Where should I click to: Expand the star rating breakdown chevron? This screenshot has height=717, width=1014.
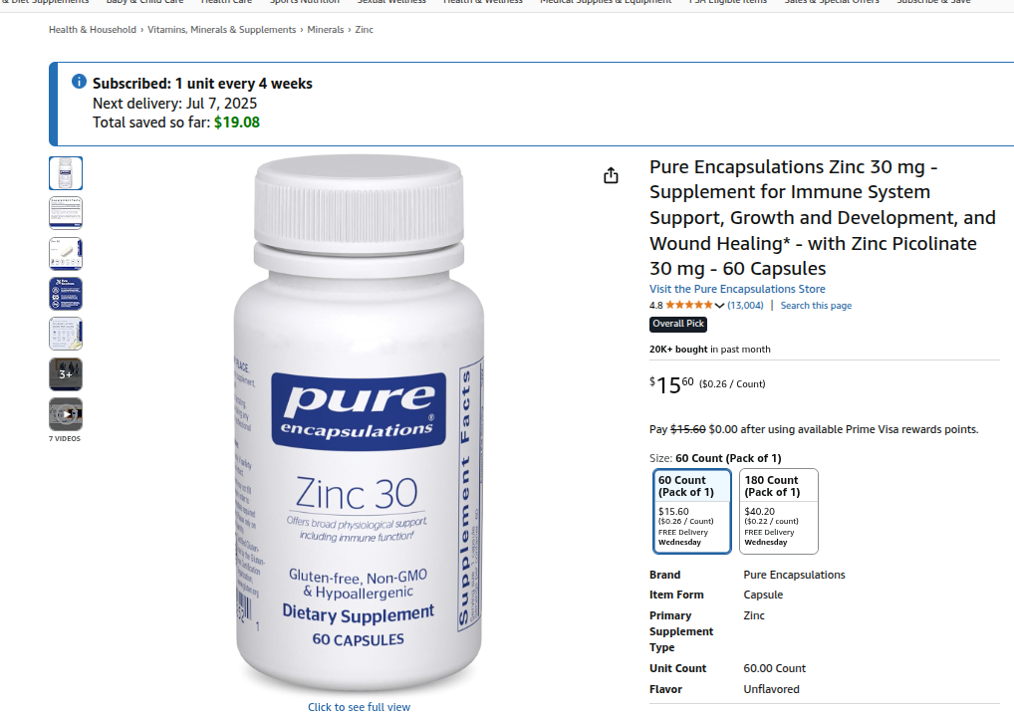719,306
